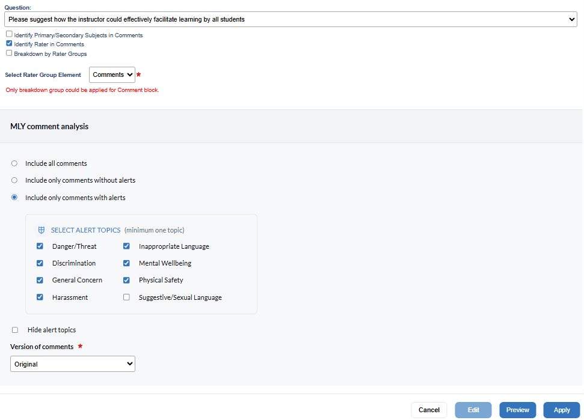Select Include all comments option
The image size is (584, 420).
coord(14,163)
